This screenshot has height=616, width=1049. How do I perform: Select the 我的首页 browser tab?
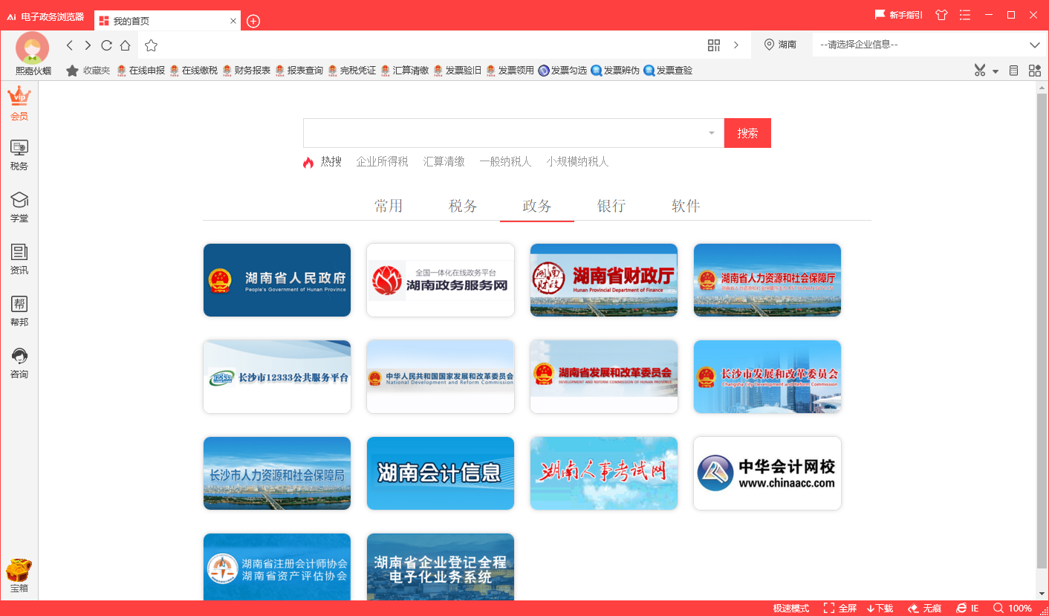coord(168,21)
